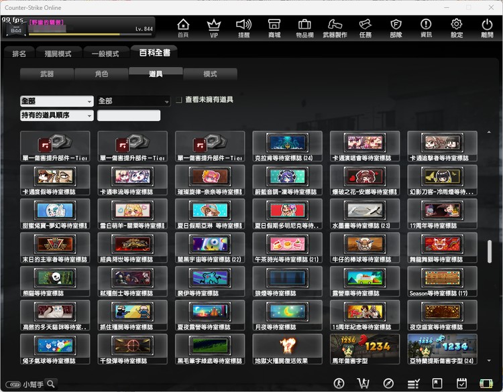
Task: Click the calendar check icon in bottom bar
Action: pos(461,383)
